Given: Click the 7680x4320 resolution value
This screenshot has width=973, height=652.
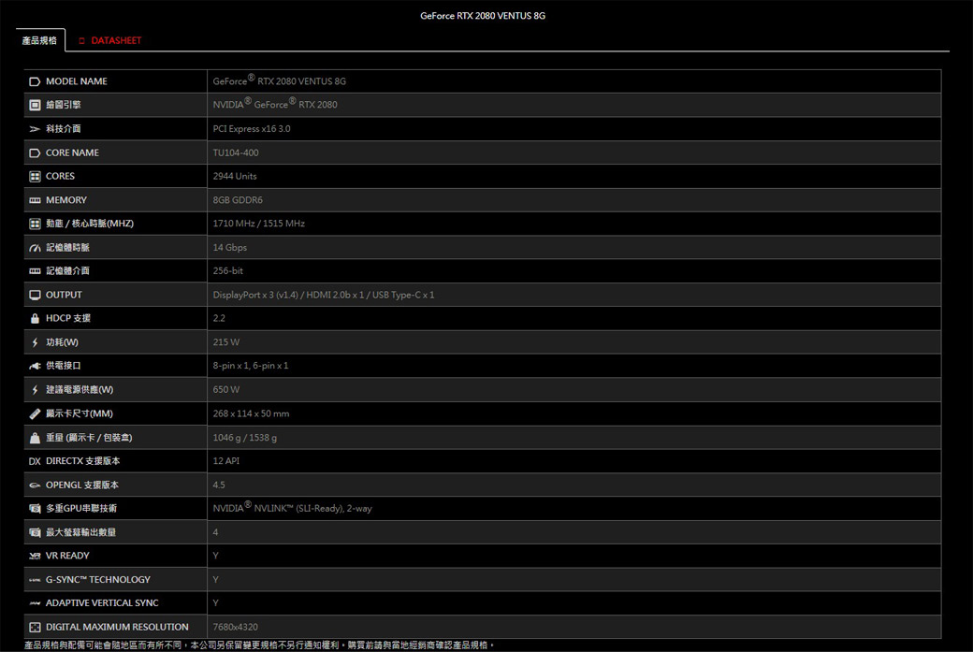Looking at the screenshot, I should [x=235, y=627].
